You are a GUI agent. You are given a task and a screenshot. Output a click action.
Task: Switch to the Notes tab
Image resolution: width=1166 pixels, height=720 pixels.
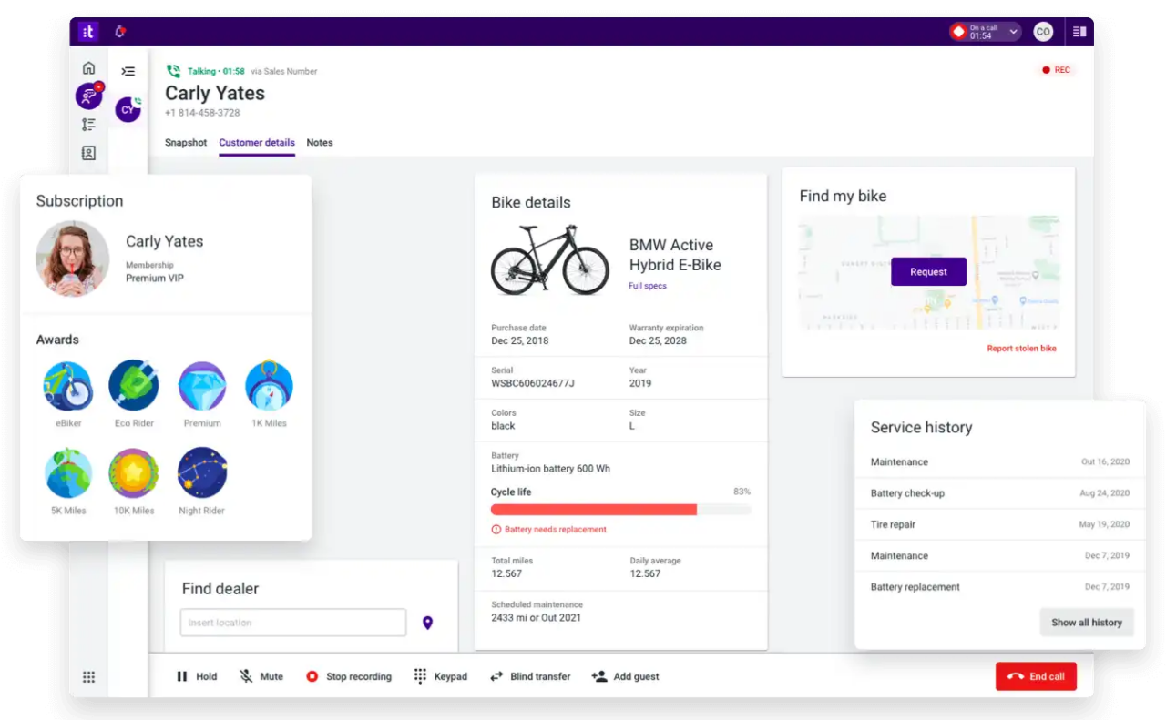(320, 143)
